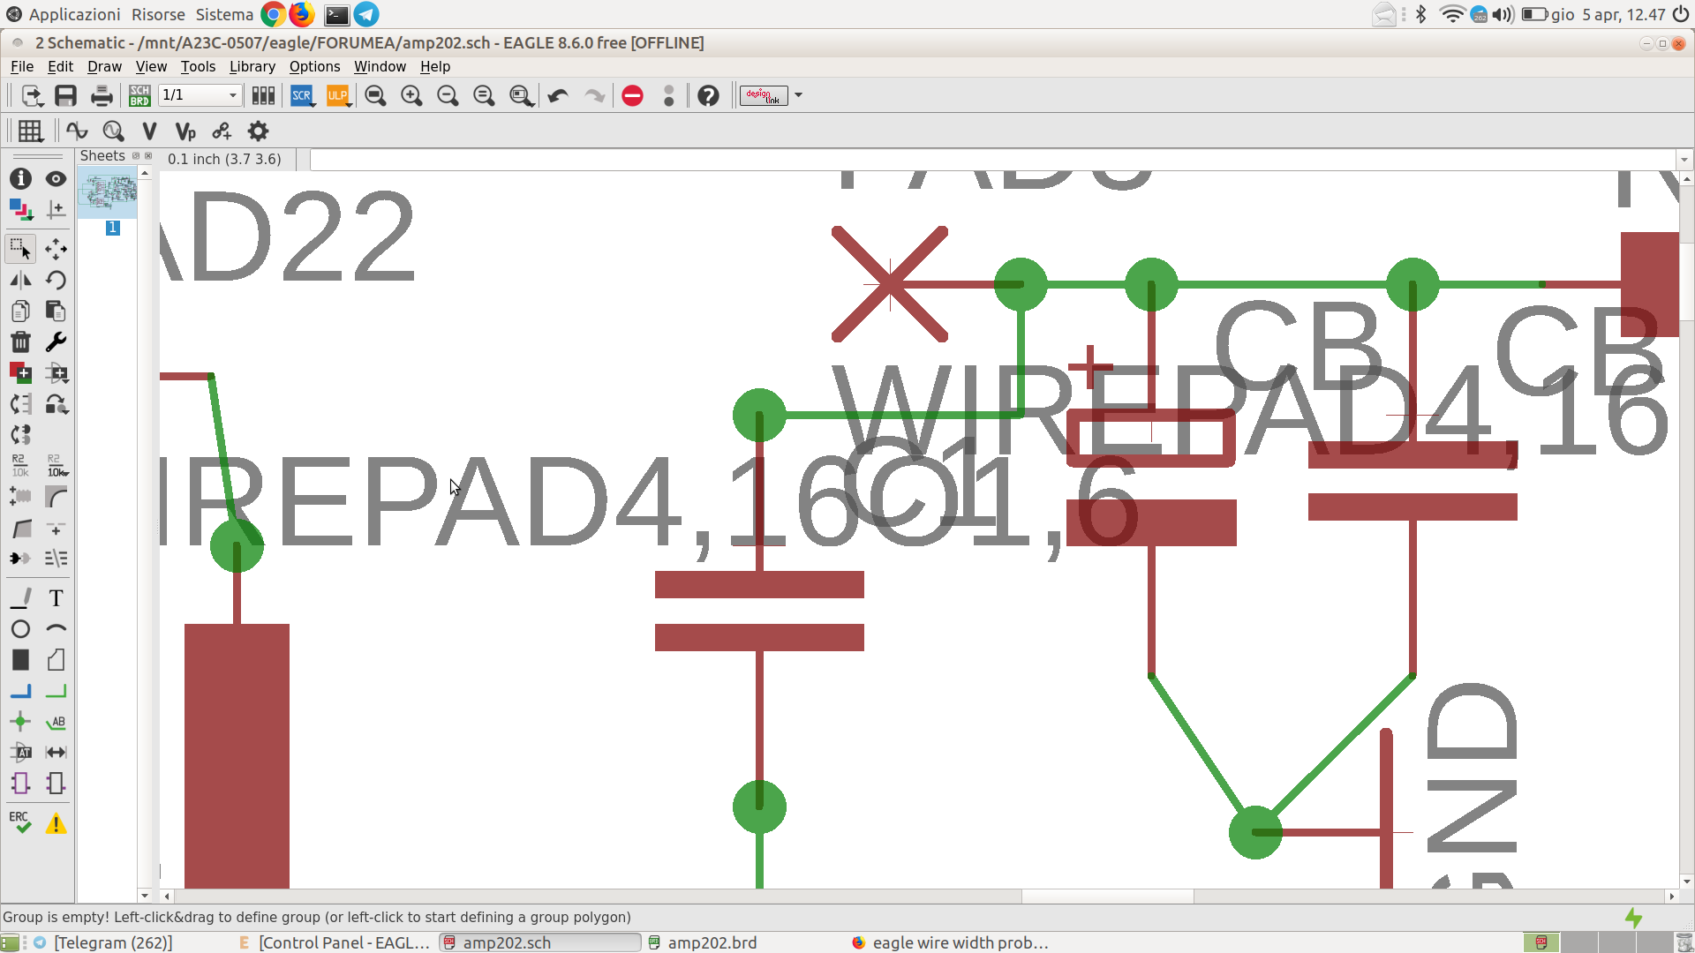Launch Chrome from top panel
This screenshot has height=953, width=1695.
pyautogui.click(x=273, y=14)
